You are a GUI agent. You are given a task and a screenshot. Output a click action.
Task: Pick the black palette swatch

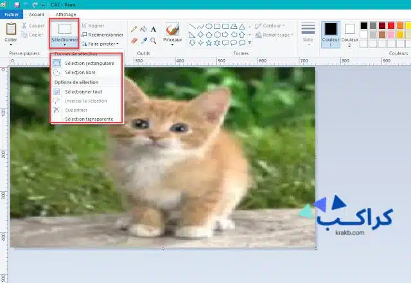tap(364, 26)
